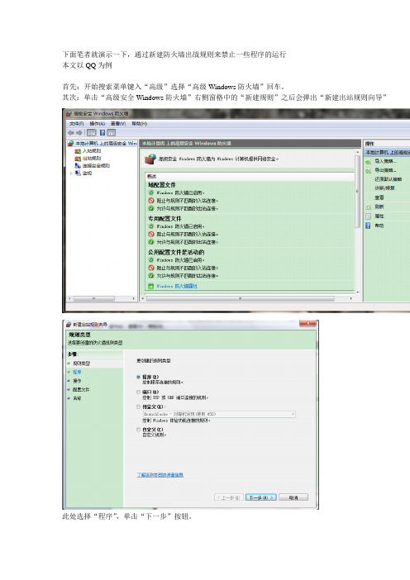This screenshot has height=580, width=410.
Task: Click the blue Help toolbar icon
Action: click(102, 132)
